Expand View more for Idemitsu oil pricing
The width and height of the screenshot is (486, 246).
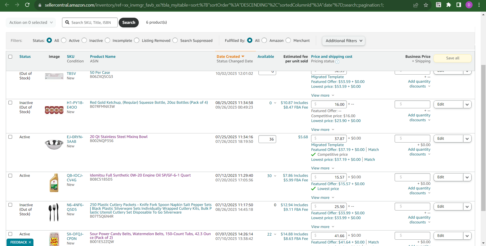pos(323,198)
